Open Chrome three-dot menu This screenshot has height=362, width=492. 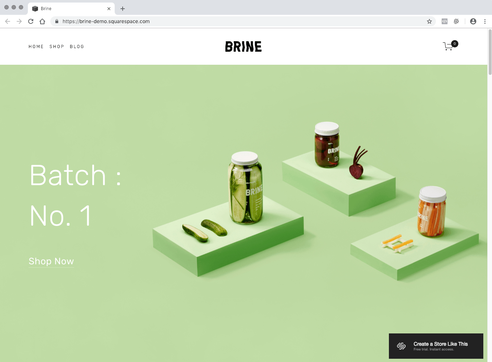pyautogui.click(x=485, y=21)
